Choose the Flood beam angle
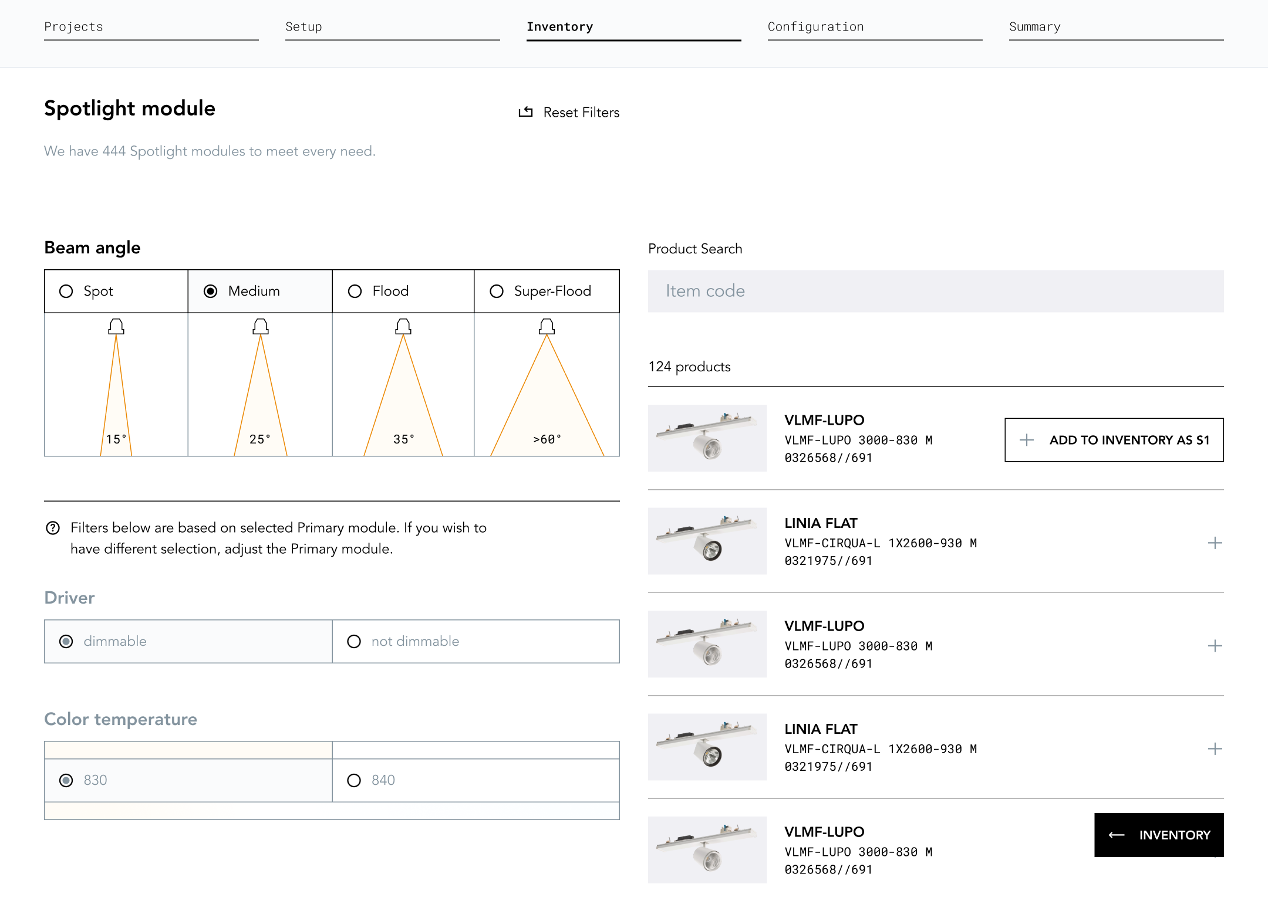The image size is (1268, 901). tap(403, 291)
